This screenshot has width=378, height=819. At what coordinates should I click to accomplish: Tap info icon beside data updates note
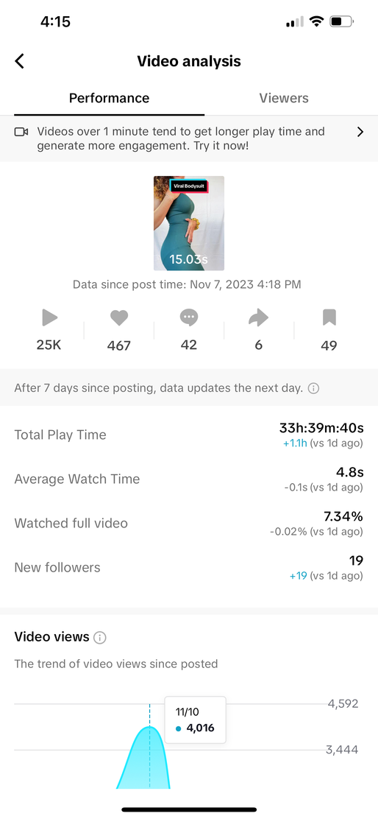pyautogui.click(x=313, y=389)
